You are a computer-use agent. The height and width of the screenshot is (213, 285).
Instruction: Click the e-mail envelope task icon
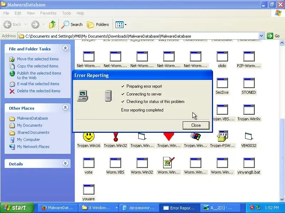click(x=12, y=84)
